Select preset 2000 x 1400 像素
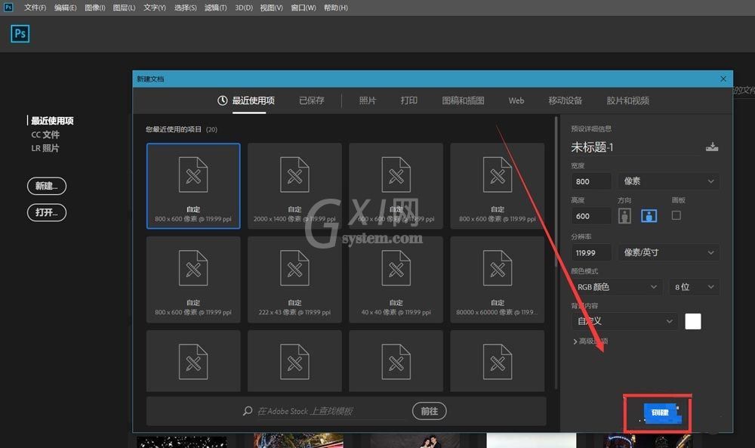Viewport: 755px width, 448px height. [294, 185]
